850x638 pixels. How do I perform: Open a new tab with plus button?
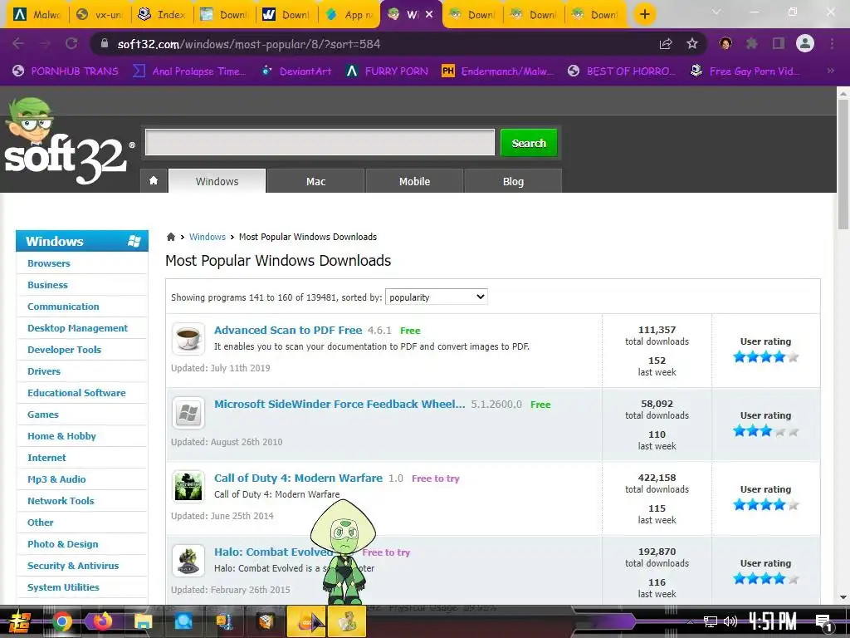click(644, 15)
